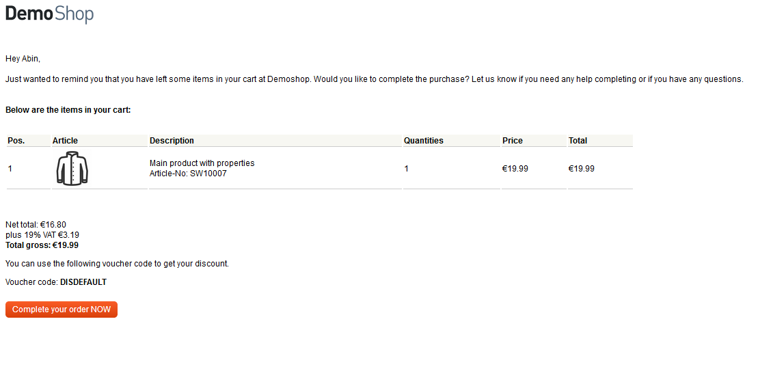Click the quantity value 1 in the table
The image size is (773, 371).
point(406,169)
